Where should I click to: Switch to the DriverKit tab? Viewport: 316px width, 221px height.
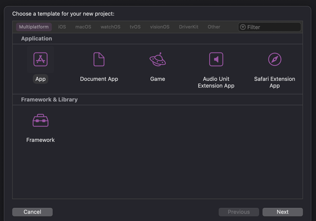(x=189, y=27)
